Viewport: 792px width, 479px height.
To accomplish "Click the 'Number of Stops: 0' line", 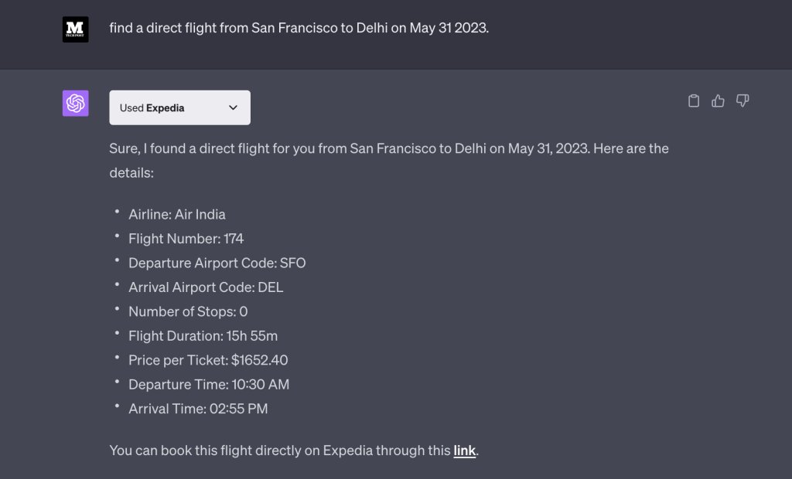I will pos(188,311).
